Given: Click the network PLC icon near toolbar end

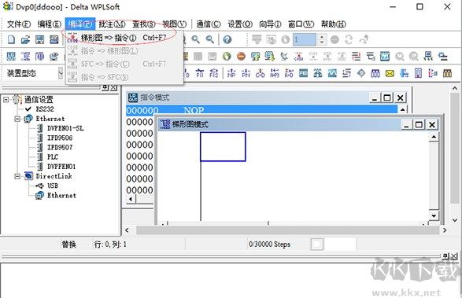Looking at the screenshot, I should [428, 57].
